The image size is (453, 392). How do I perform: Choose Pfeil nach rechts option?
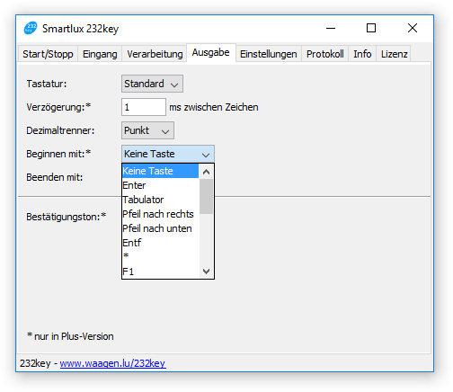pyautogui.click(x=160, y=214)
